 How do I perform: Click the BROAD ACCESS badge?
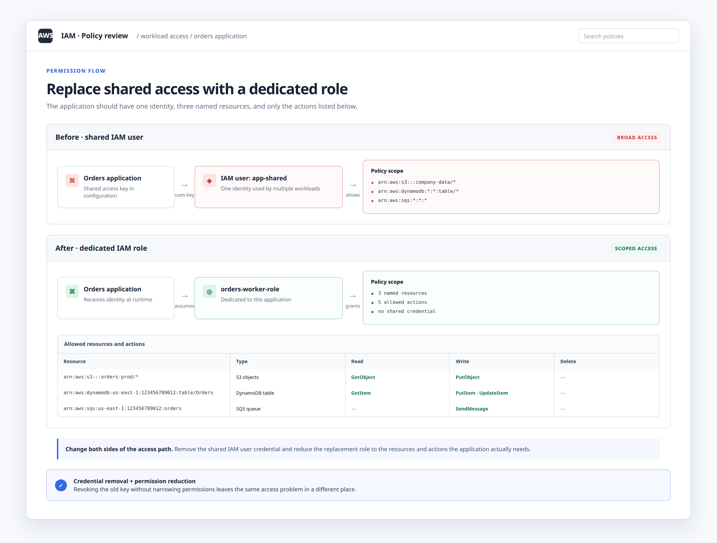637,137
